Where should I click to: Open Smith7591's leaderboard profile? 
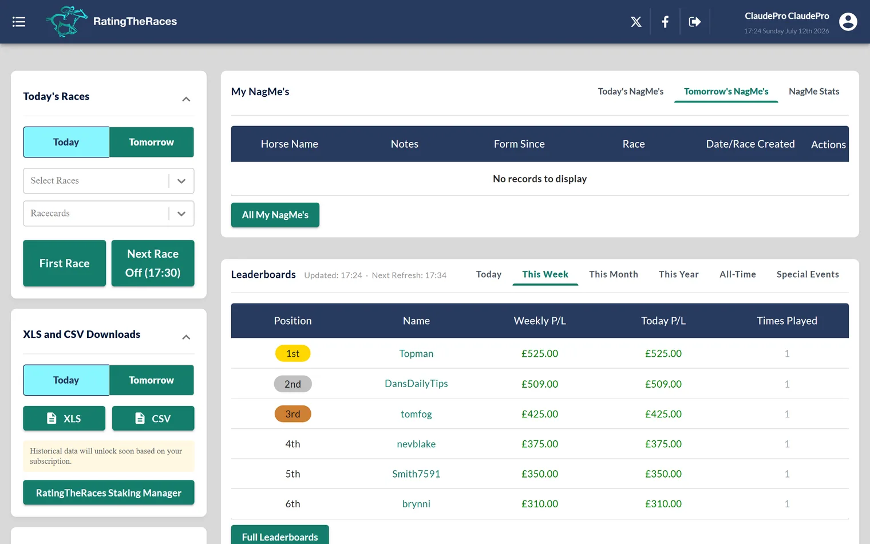tap(416, 474)
